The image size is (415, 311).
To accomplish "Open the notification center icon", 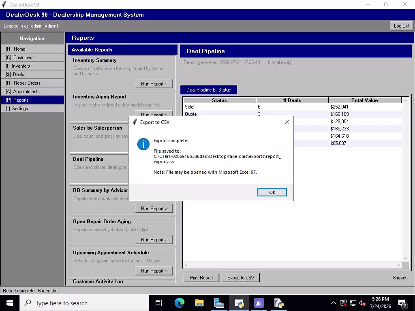I will click(x=402, y=303).
